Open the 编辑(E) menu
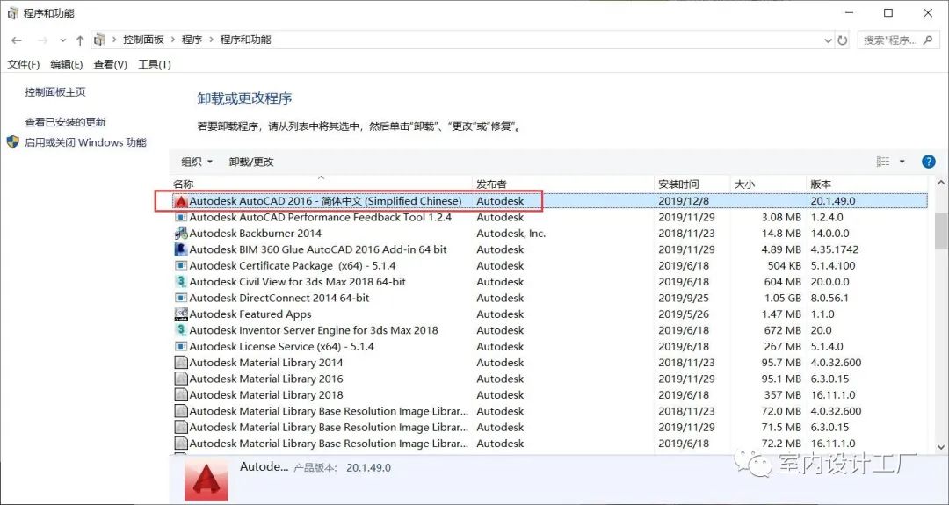The image size is (949, 505). [x=67, y=64]
